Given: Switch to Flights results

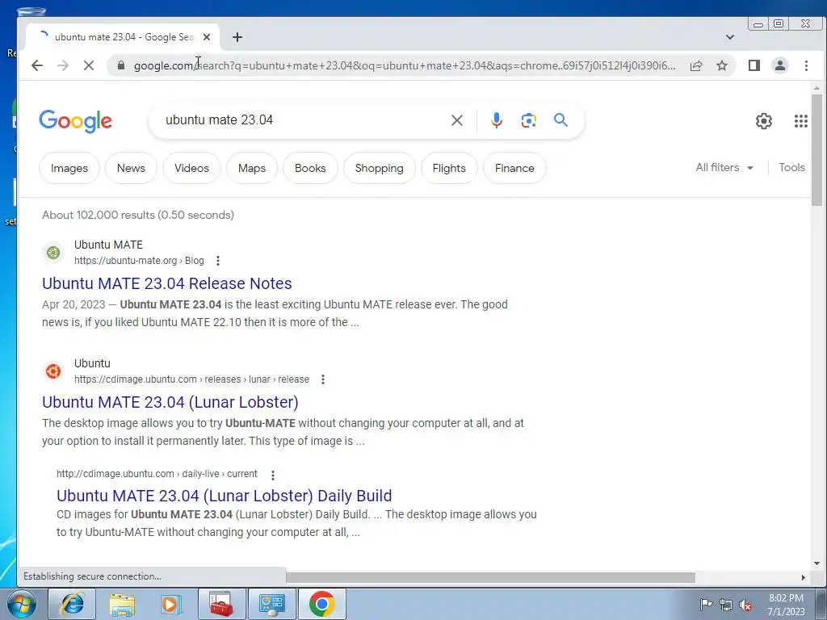Looking at the screenshot, I should click(x=449, y=168).
